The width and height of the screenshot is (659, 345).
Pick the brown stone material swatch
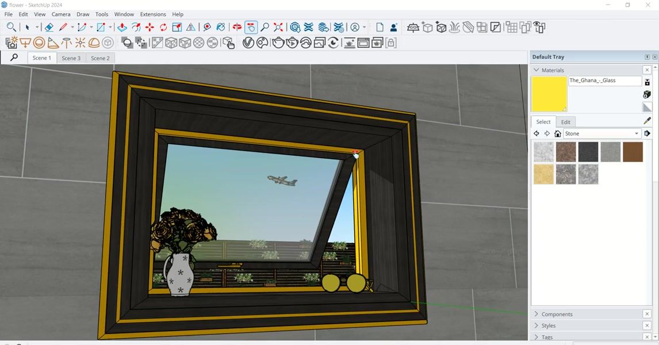tap(633, 152)
